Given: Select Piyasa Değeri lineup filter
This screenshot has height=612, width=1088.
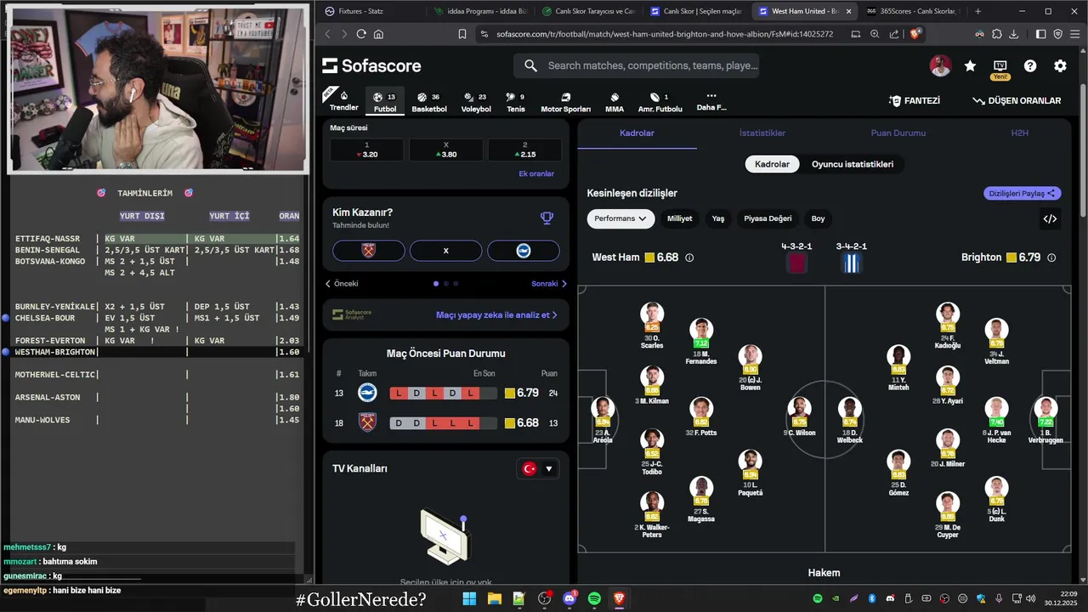Looking at the screenshot, I should [x=768, y=218].
